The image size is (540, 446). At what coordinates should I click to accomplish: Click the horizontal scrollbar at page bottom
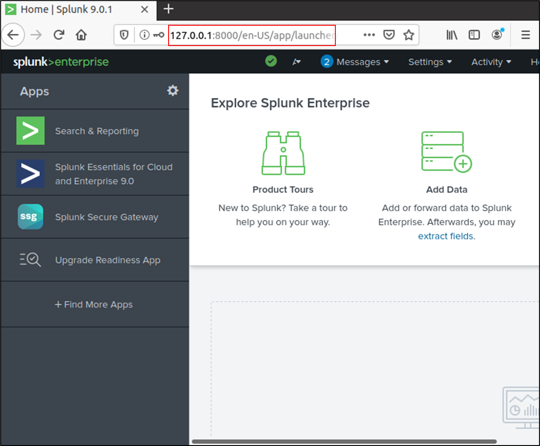[344, 441]
